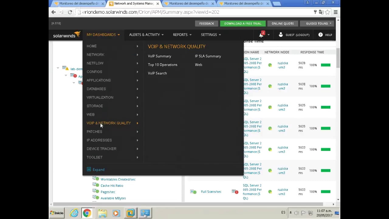Screen dimensions: 389x219
Task: Click the Cache Hit Ratio status icon
Action: [96, 185]
